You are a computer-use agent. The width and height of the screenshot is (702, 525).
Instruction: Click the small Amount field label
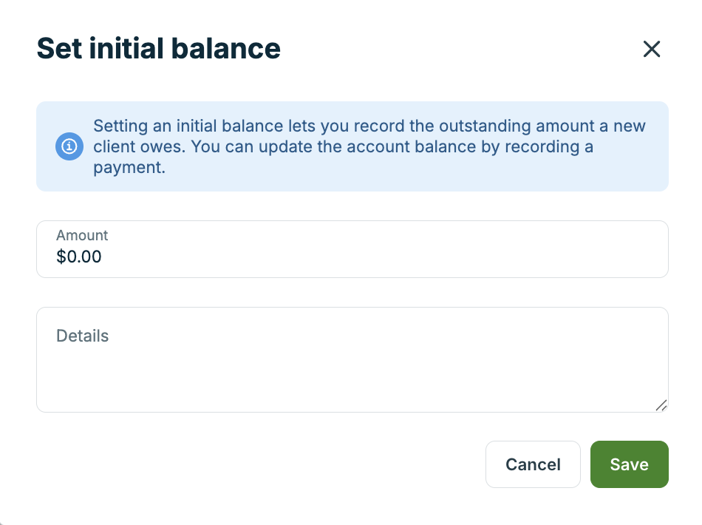click(x=82, y=235)
